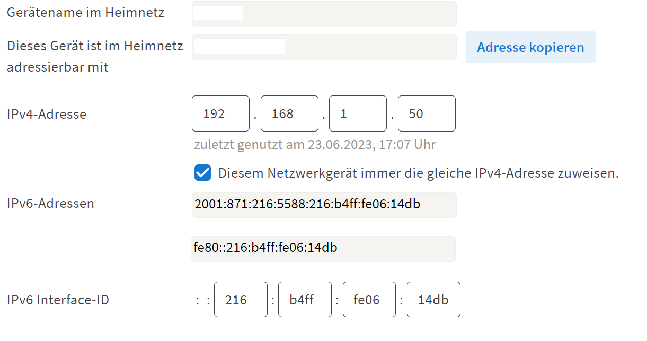
Task: Click the Gerätename im Heimnetz label
Action: pyautogui.click(x=85, y=13)
